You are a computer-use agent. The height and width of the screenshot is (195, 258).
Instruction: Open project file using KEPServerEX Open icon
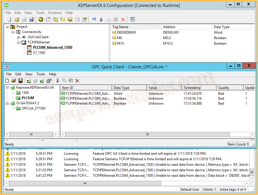[x=17, y=19]
